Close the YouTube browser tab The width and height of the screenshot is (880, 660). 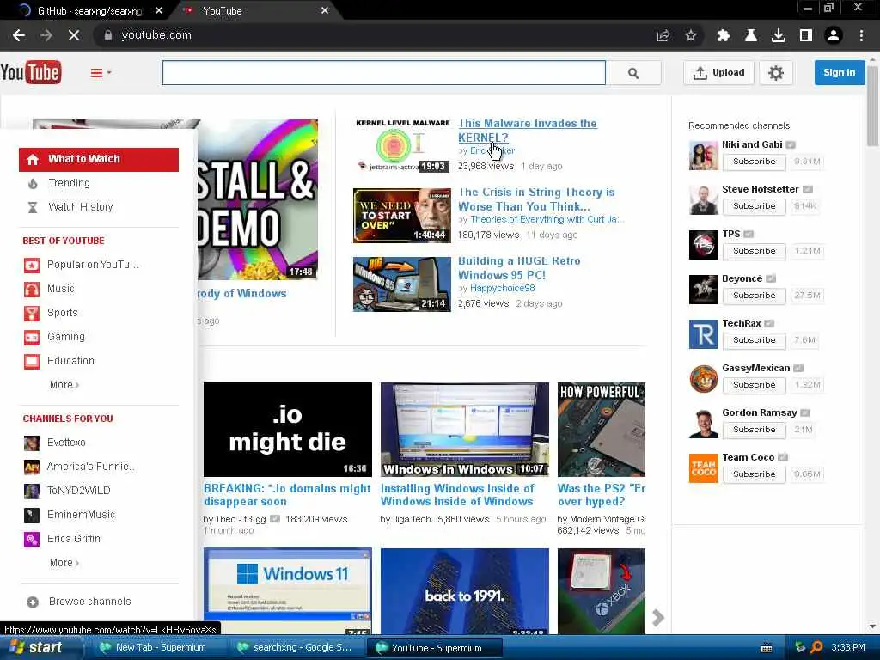[325, 10]
